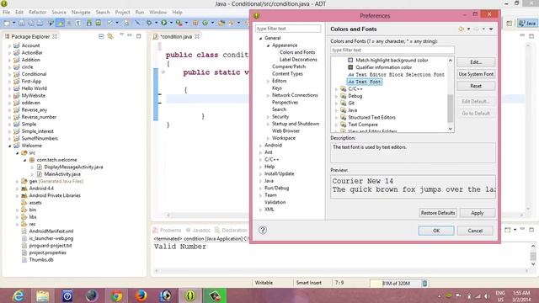Toggle Show Whitespace Characters pilcrow icon
Image resolution: width=539 pixels, height=303 pixels.
[x=78, y=23]
